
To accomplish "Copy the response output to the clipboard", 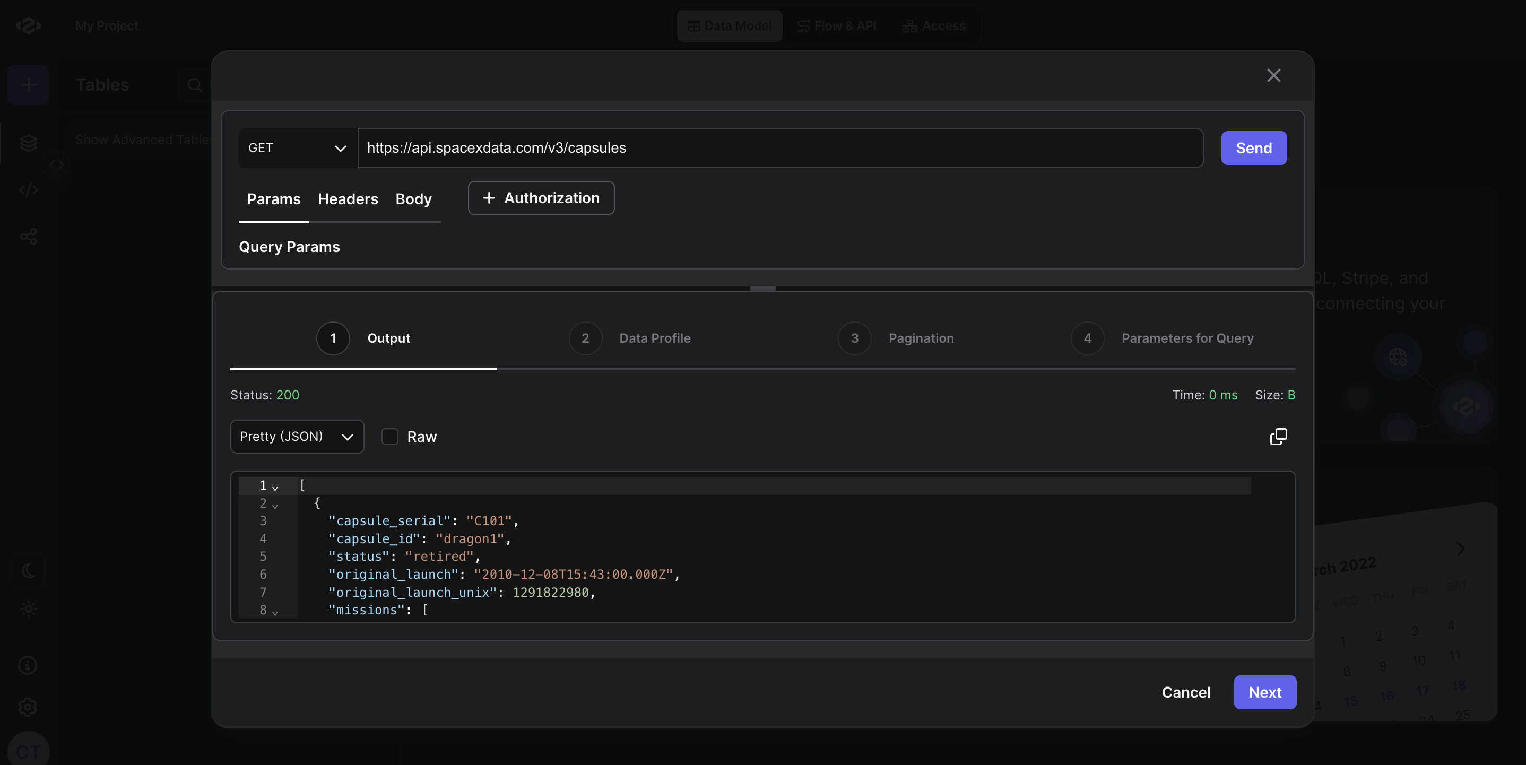I will pos(1278,437).
